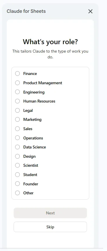Choose the Other role option
Screen dimensions: 107x251
click(x=17, y=193)
